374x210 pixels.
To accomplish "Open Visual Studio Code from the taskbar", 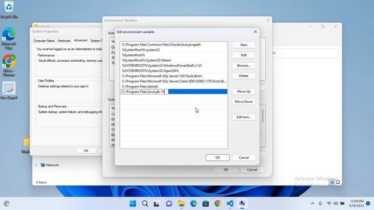I will tap(230, 204).
